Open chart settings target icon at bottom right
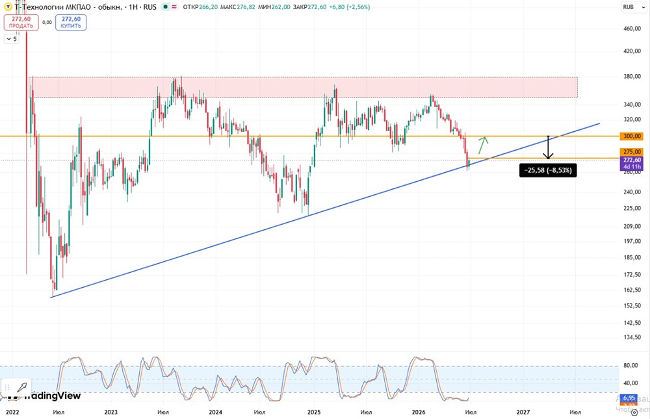 click(x=634, y=413)
